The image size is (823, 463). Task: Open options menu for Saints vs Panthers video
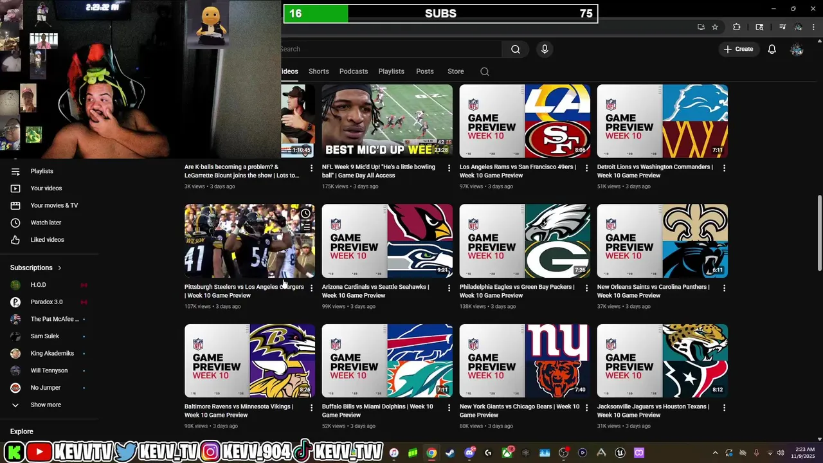724,288
